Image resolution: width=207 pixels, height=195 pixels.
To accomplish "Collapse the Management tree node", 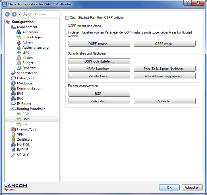I will point(13,27).
